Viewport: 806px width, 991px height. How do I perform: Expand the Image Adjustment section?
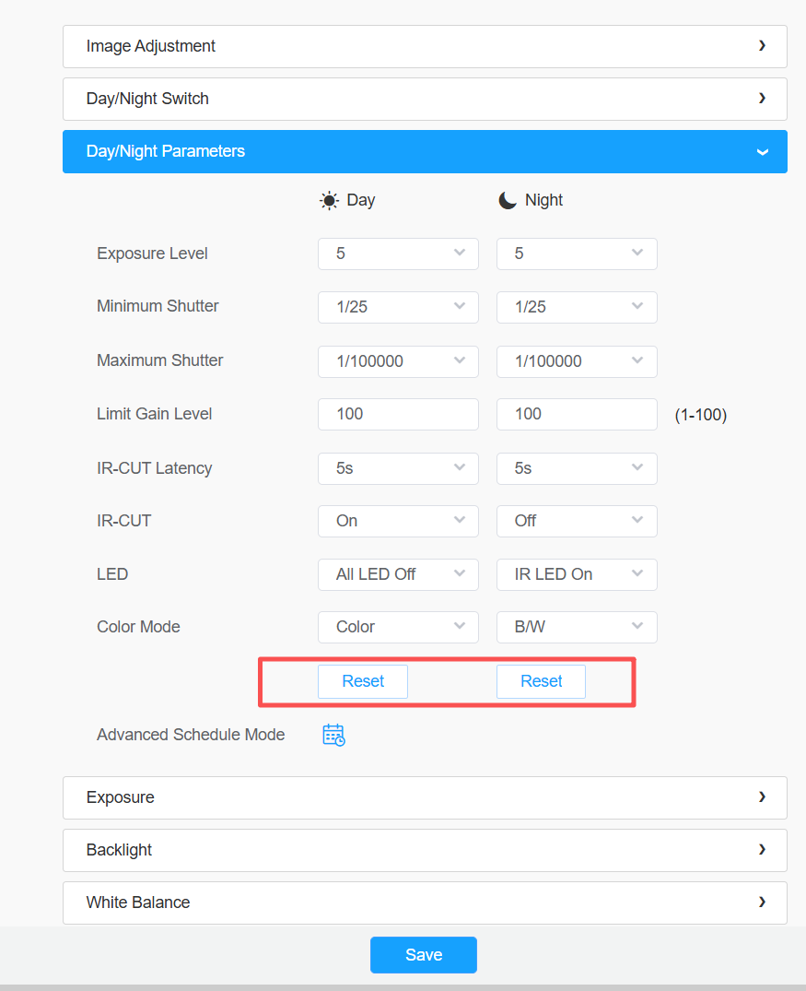pos(426,47)
